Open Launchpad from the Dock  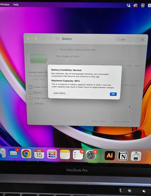(52, 154)
